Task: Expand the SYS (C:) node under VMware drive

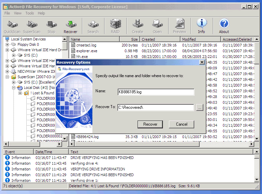Action: (14, 55)
